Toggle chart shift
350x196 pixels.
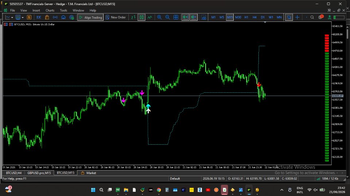[x=194, y=17]
